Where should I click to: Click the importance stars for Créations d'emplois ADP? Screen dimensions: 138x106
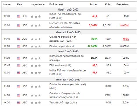(36, 39)
